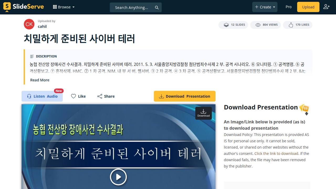Follow 'Click the link to download' link
336x189 pixels.
coord(276,154)
